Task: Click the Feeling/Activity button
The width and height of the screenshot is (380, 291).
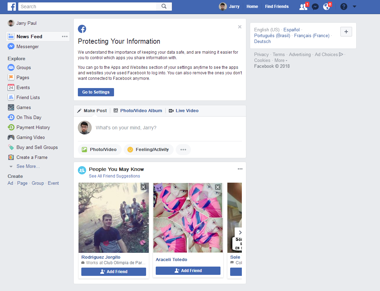Action: [148, 150]
